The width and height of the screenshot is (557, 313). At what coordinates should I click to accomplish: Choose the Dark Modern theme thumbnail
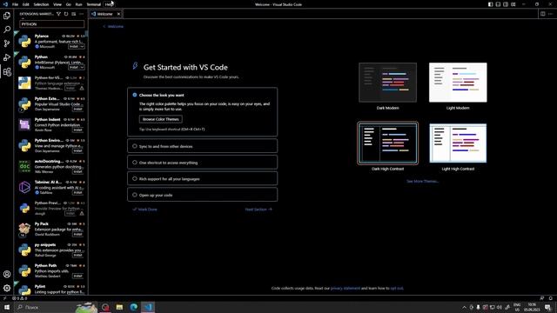coord(387,83)
